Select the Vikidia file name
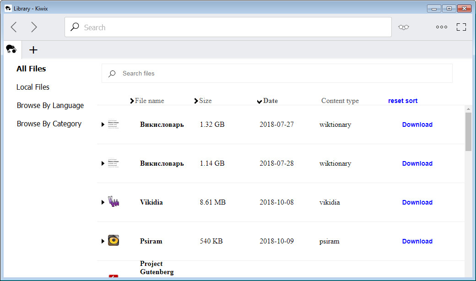Screen dimensions: 476x281 (x=151, y=202)
